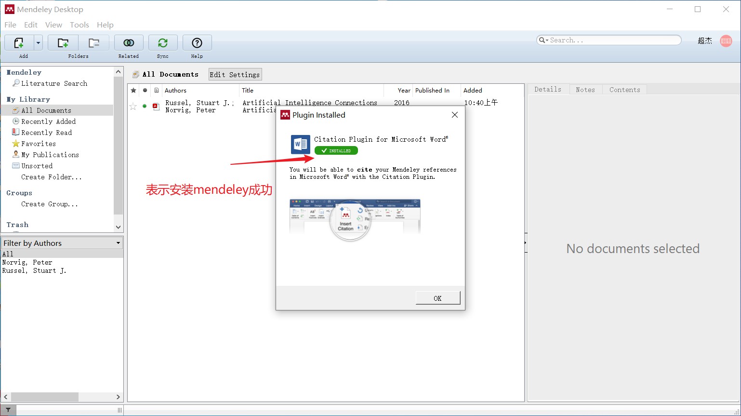Switch to the Details tab
This screenshot has width=741, height=416.
pos(548,89)
